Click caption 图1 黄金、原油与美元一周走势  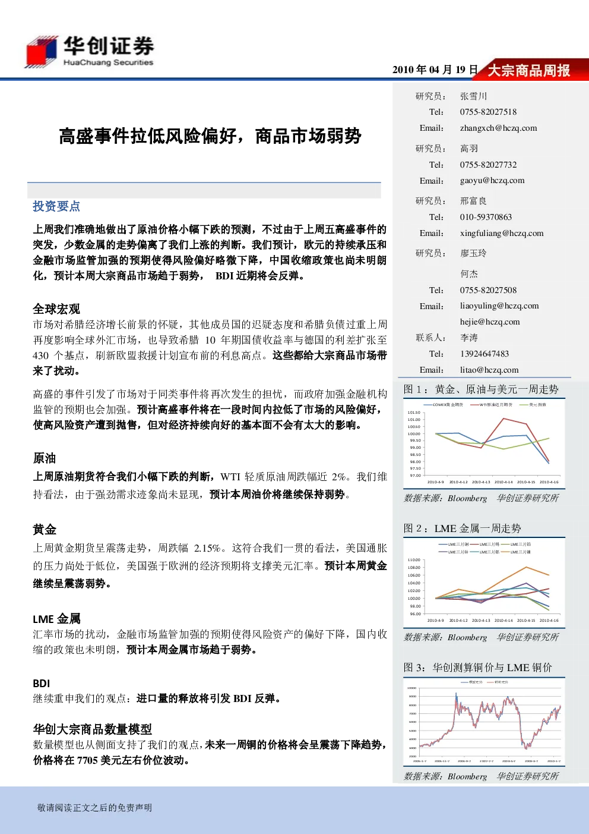click(x=481, y=389)
